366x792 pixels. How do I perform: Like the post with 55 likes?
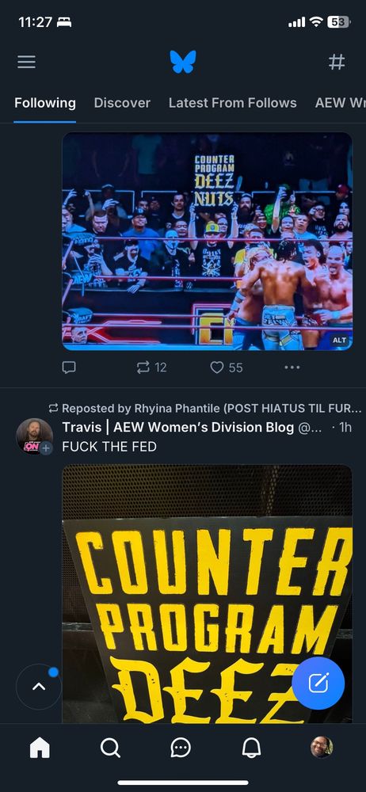tap(226, 367)
